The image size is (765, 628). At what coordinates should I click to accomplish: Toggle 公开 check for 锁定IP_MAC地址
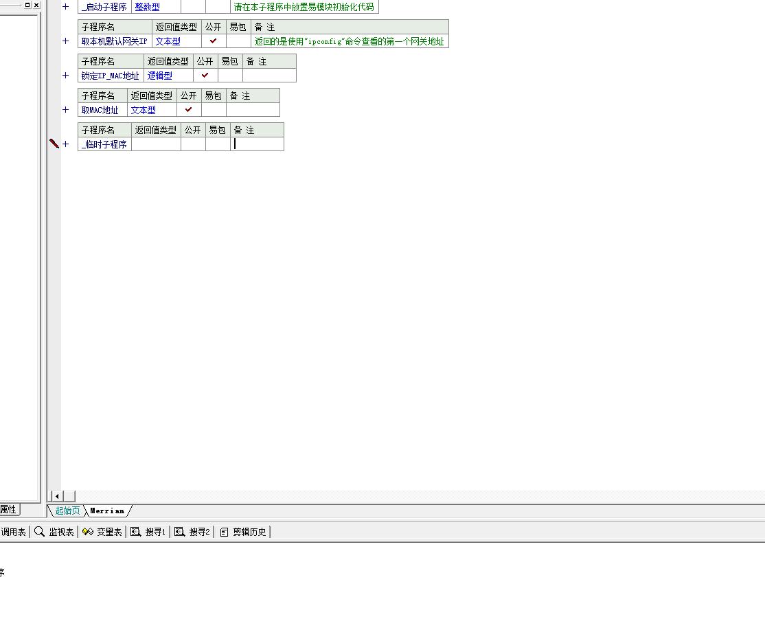205,75
